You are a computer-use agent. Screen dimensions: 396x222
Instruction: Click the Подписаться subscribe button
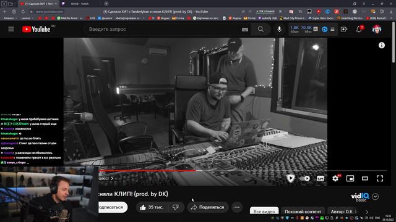[113, 207]
